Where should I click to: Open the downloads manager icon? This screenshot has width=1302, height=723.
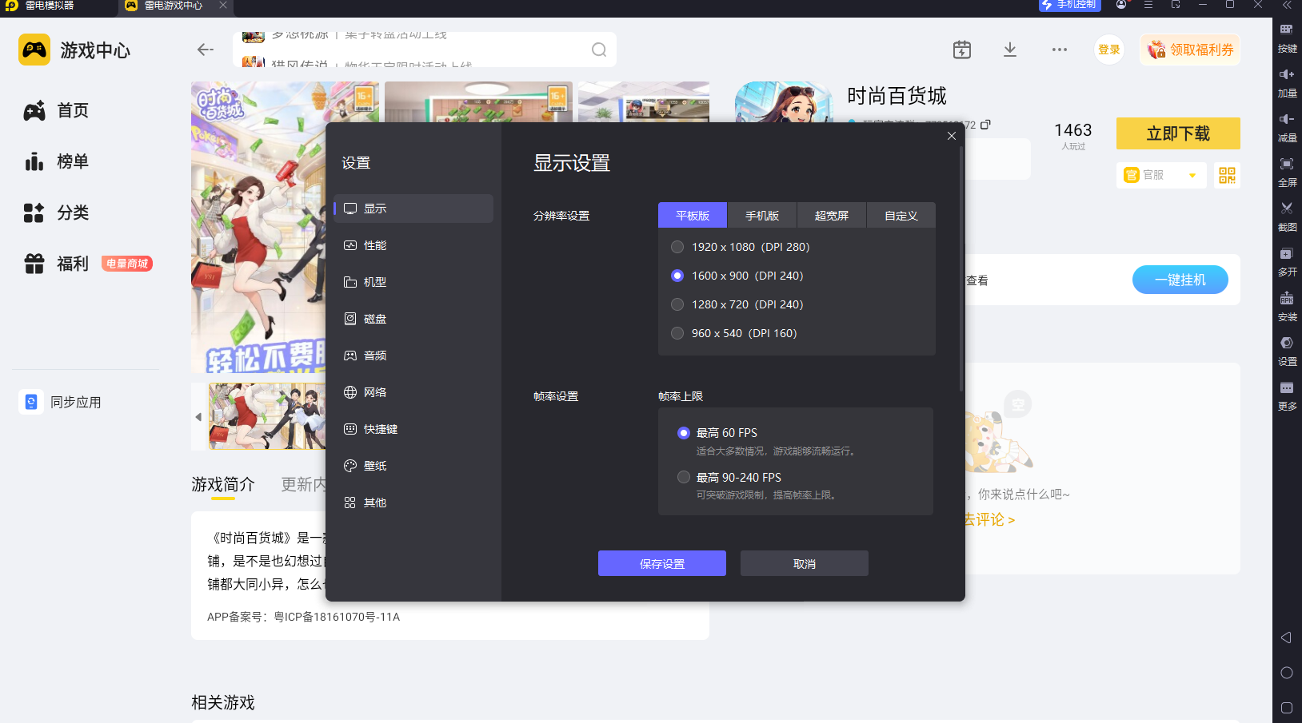(1010, 50)
